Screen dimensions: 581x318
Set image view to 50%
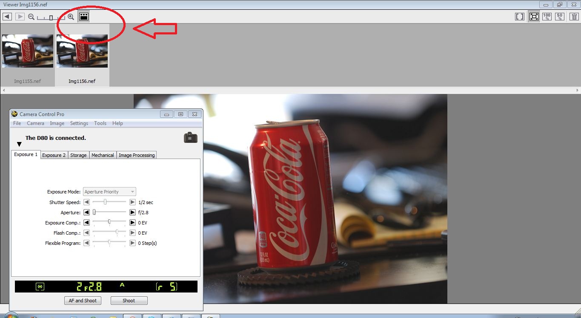(x=560, y=17)
